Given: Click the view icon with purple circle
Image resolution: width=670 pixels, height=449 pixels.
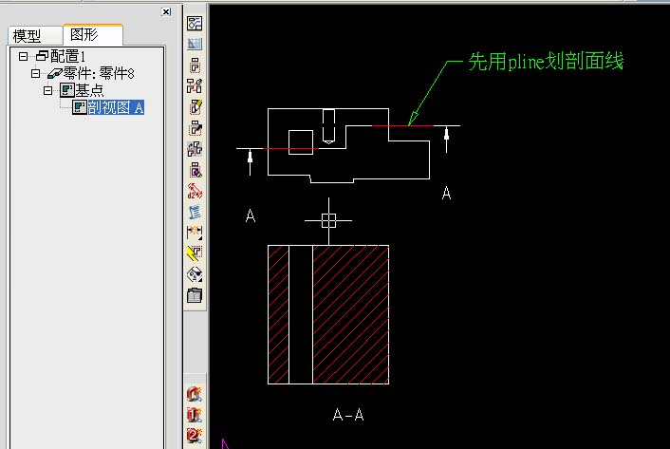Looking at the screenshot, I should click(195, 170).
